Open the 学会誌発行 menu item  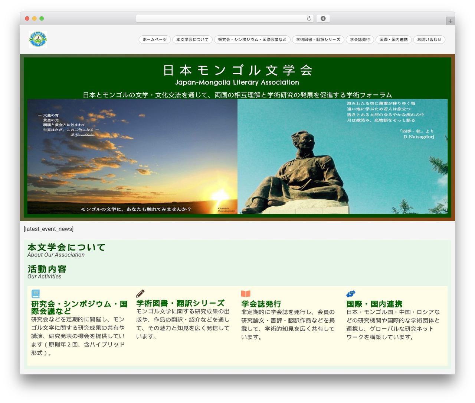coord(360,39)
